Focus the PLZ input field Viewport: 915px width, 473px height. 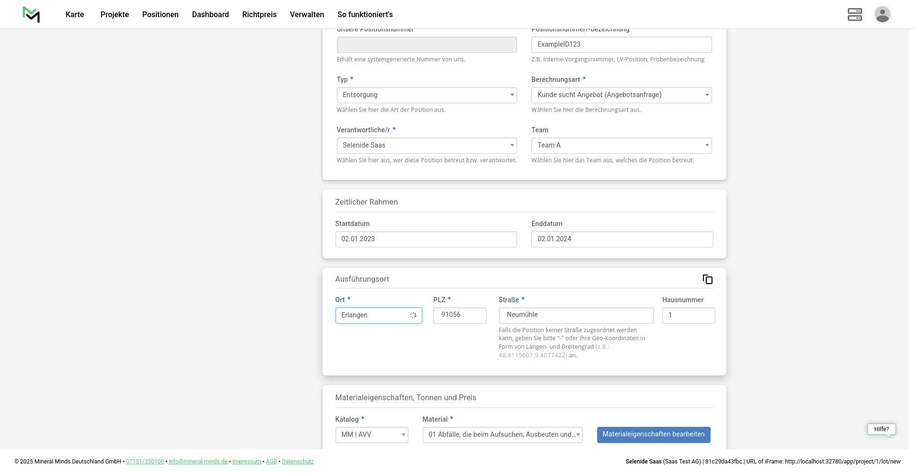pos(459,315)
